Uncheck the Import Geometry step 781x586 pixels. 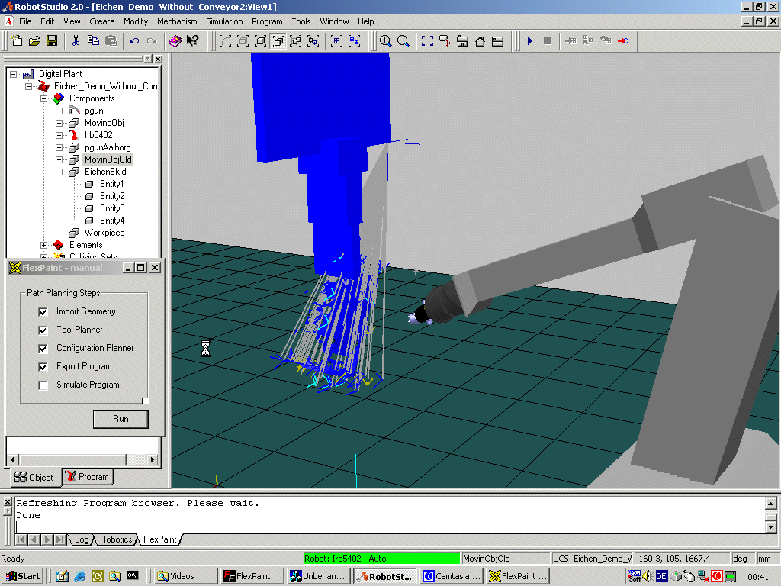tap(43, 312)
